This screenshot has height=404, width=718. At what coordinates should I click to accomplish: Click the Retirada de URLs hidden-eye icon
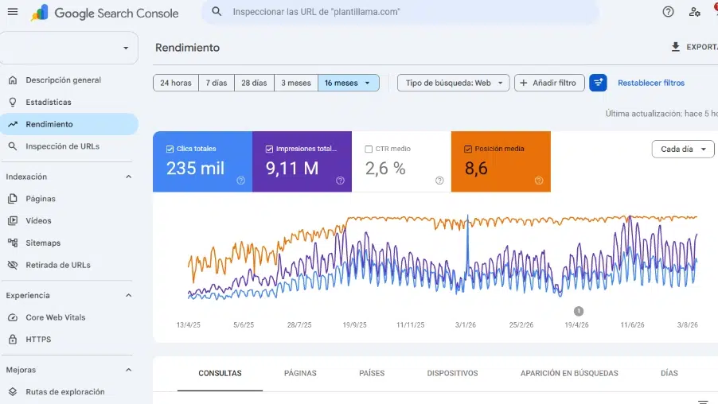(x=13, y=265)
